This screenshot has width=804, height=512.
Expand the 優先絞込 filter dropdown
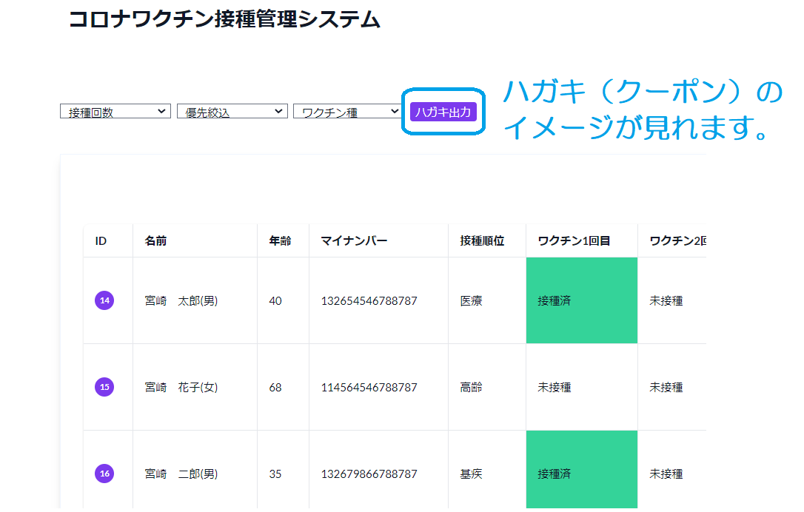[232, 111]
